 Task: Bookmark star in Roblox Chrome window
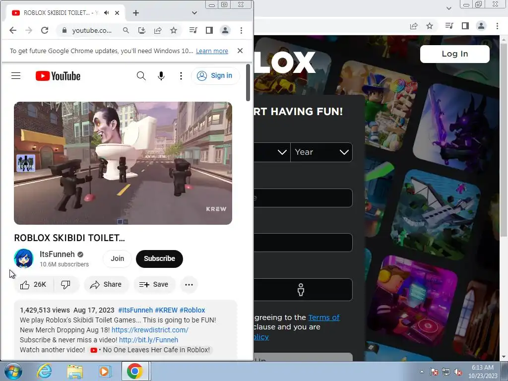point(430,26)
